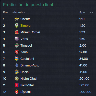Click the Sheriff club crest icon

point(17,19)
